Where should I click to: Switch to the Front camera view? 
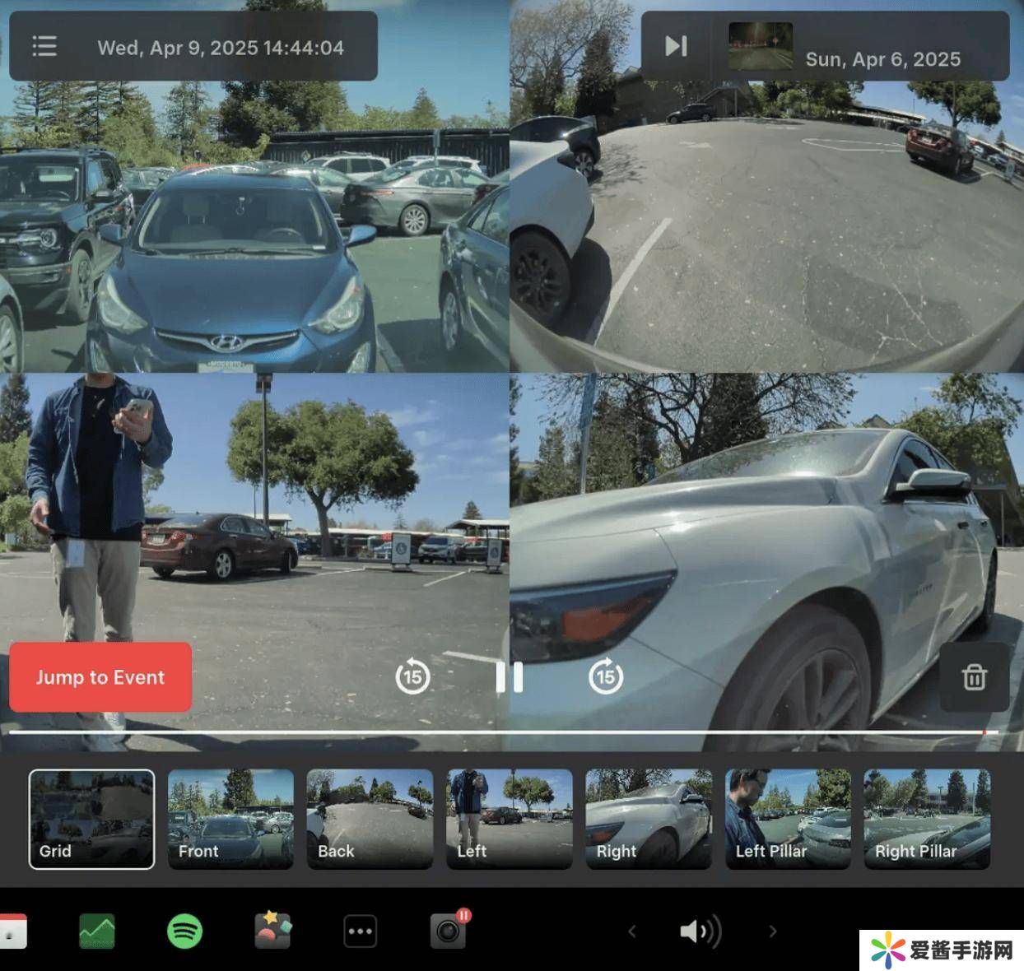pos(230,819)
